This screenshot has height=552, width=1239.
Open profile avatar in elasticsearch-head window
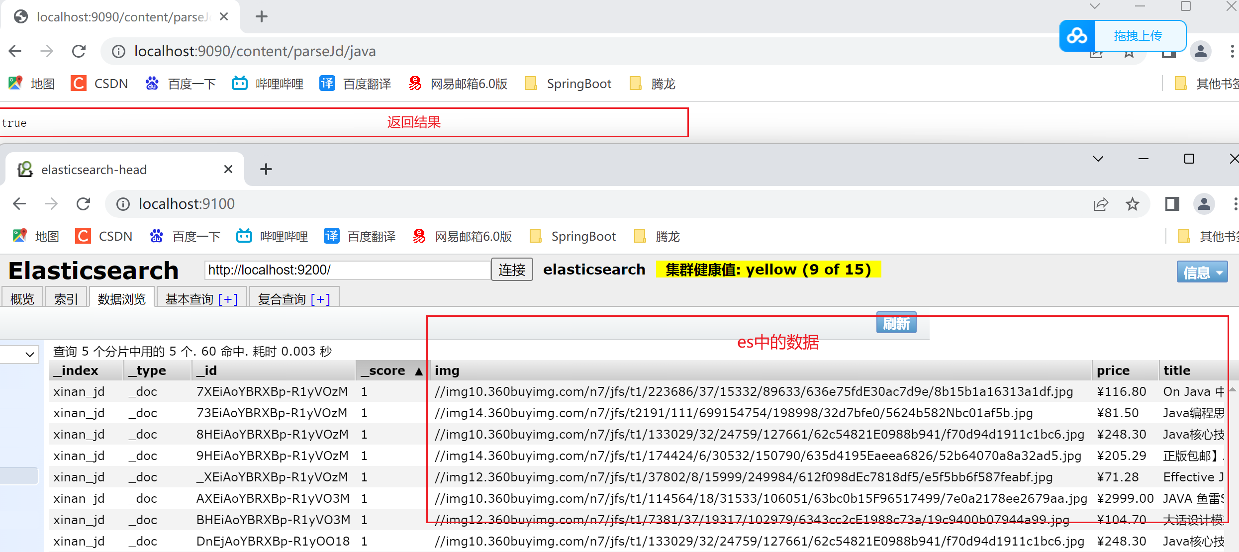point(1204,204)
